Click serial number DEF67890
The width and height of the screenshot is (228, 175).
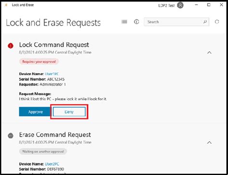55,169
